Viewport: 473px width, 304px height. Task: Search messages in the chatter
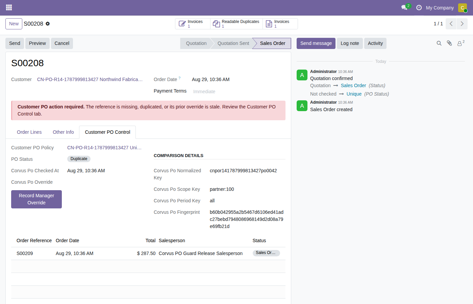(x=439, y=43)
